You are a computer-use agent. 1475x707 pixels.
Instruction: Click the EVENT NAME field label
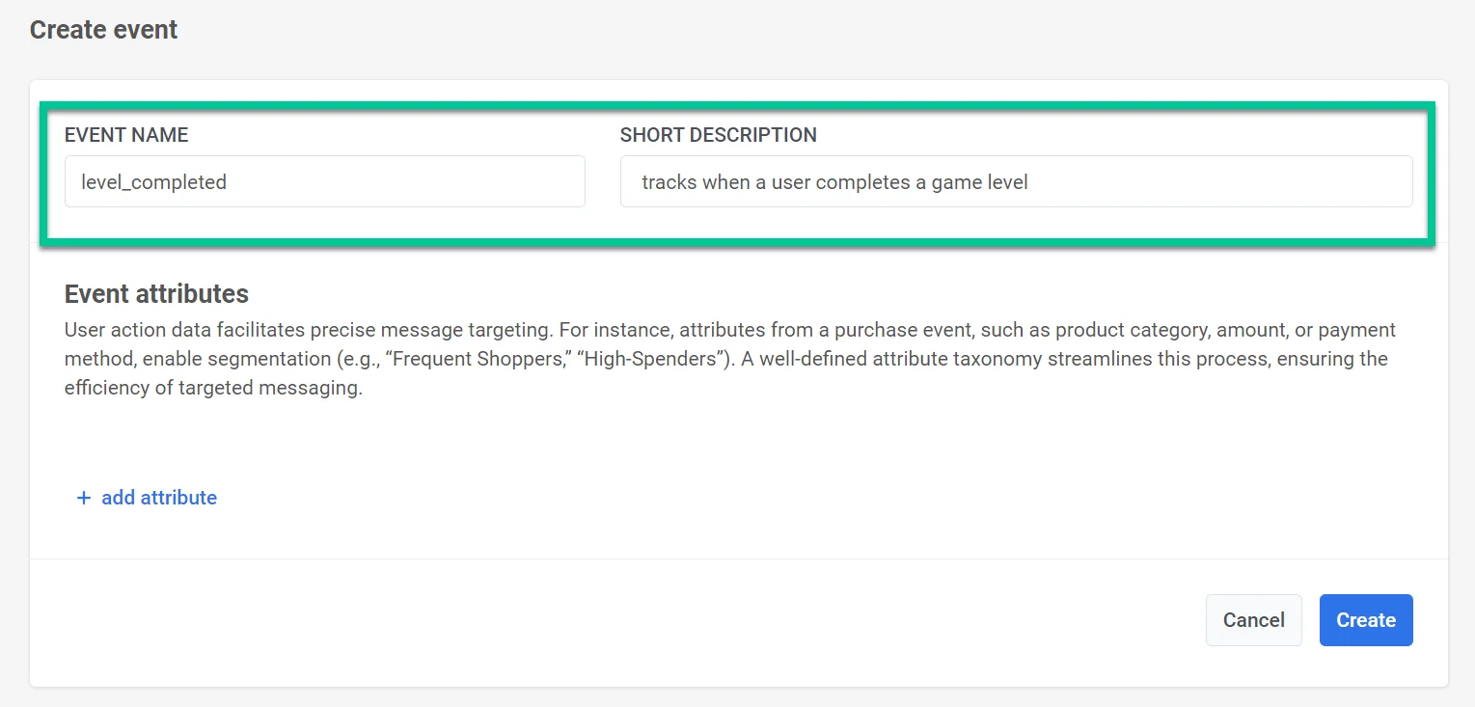[126, 135]
